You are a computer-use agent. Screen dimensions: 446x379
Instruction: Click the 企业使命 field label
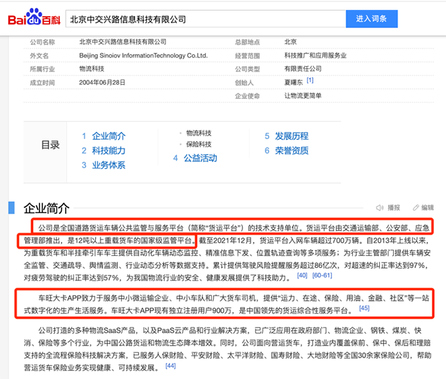click(247, 96)
